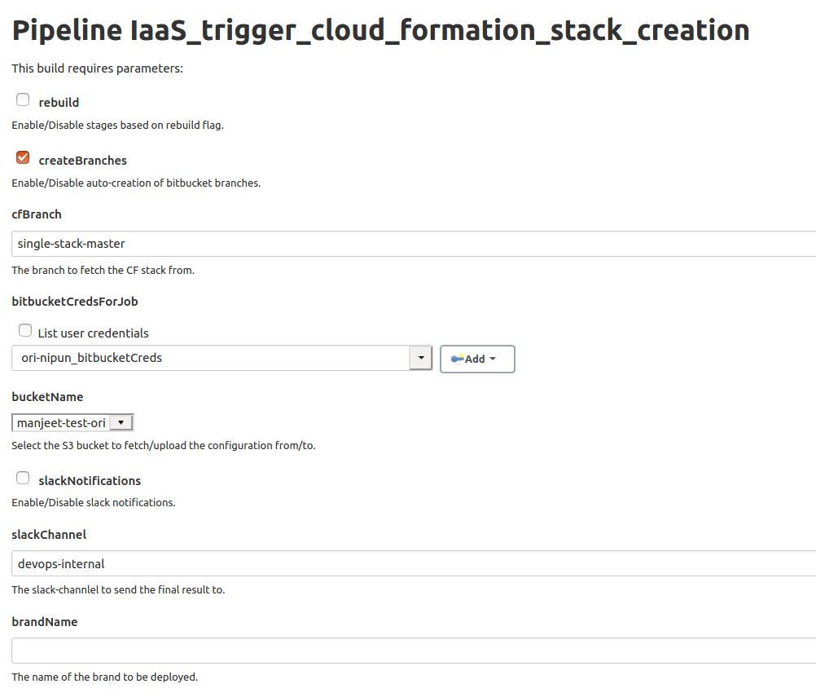The image size is (816, 697).
Task: Click the bitbucketCredsForJob parameter label
Action: (x=75, y=302)
